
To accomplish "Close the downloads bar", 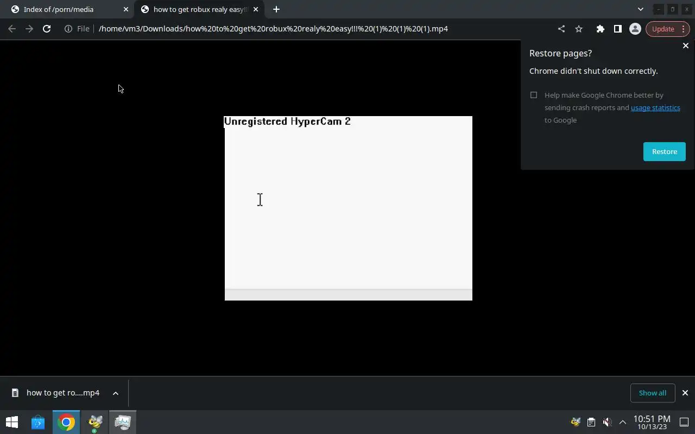I will [x=685, y=393].
